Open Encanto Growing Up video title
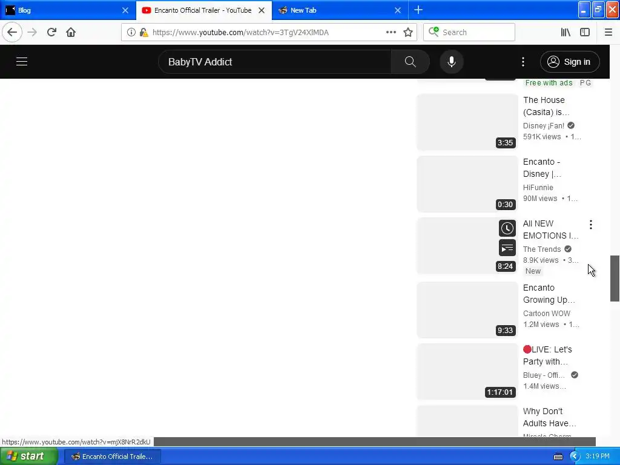Screen dimensions: 620x465 549,294
